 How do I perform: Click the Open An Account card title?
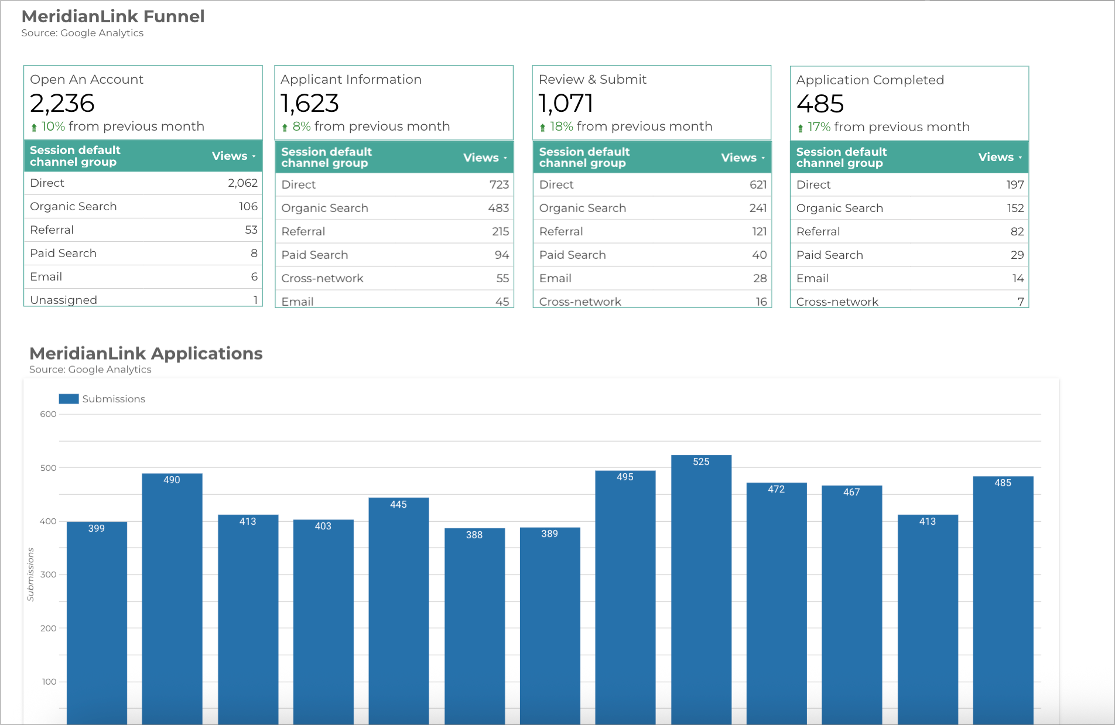point(87,80)
